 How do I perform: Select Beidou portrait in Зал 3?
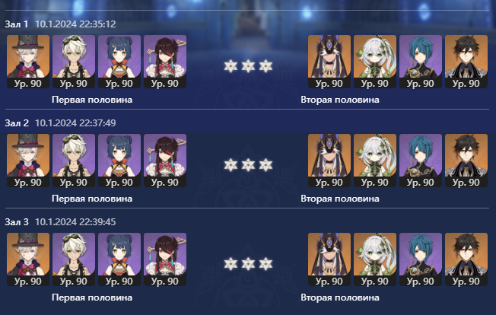165,259
